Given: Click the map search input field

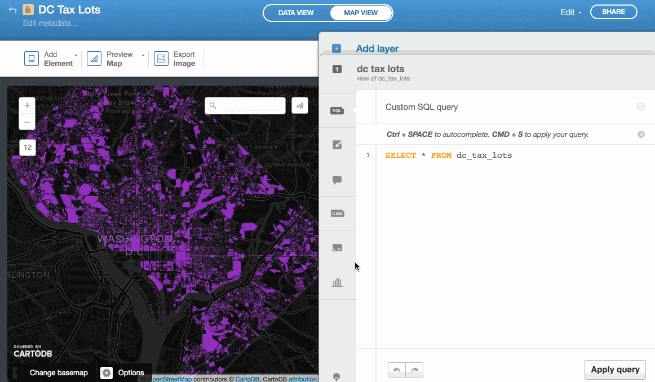Looking at the screenshot, I should (253, 105).
